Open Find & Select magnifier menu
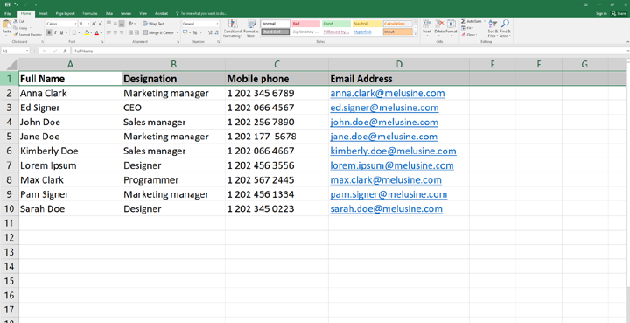Viewport: 630px width, 323px height. point(505,28)
